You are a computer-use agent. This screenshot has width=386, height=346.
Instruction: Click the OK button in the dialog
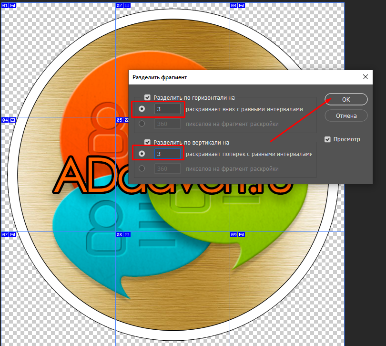(x=346, y=99)
